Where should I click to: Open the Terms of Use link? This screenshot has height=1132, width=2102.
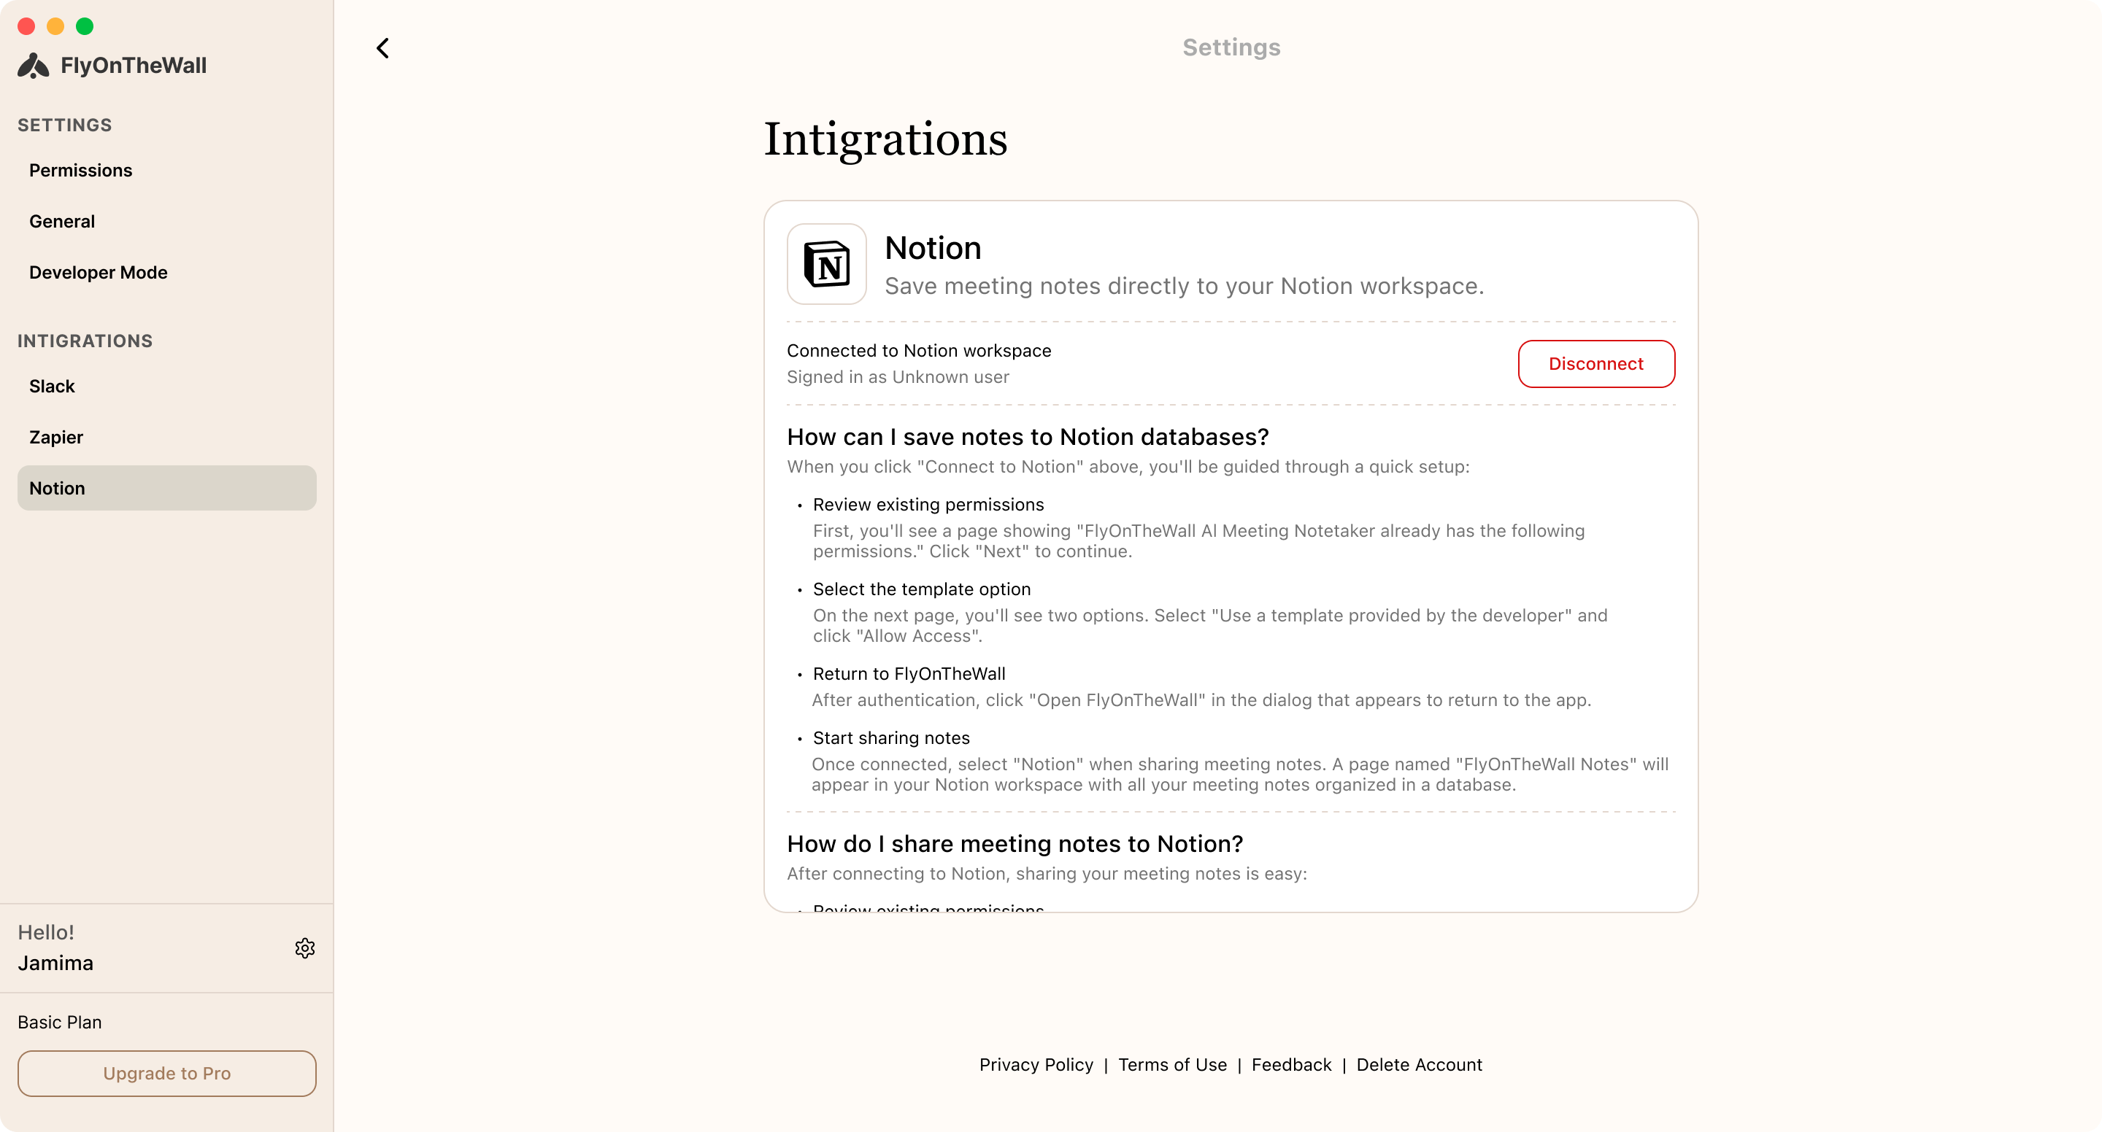click(1173, 1064)
